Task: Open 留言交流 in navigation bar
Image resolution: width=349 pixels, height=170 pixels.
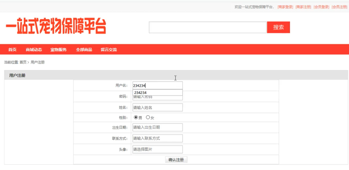Action: coord(109,50)
